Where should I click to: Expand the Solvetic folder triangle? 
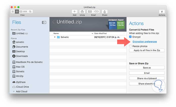[55, 37]
